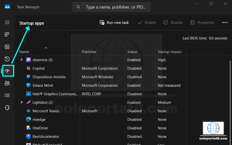Open the Details page list icon

tap(7, 95)
